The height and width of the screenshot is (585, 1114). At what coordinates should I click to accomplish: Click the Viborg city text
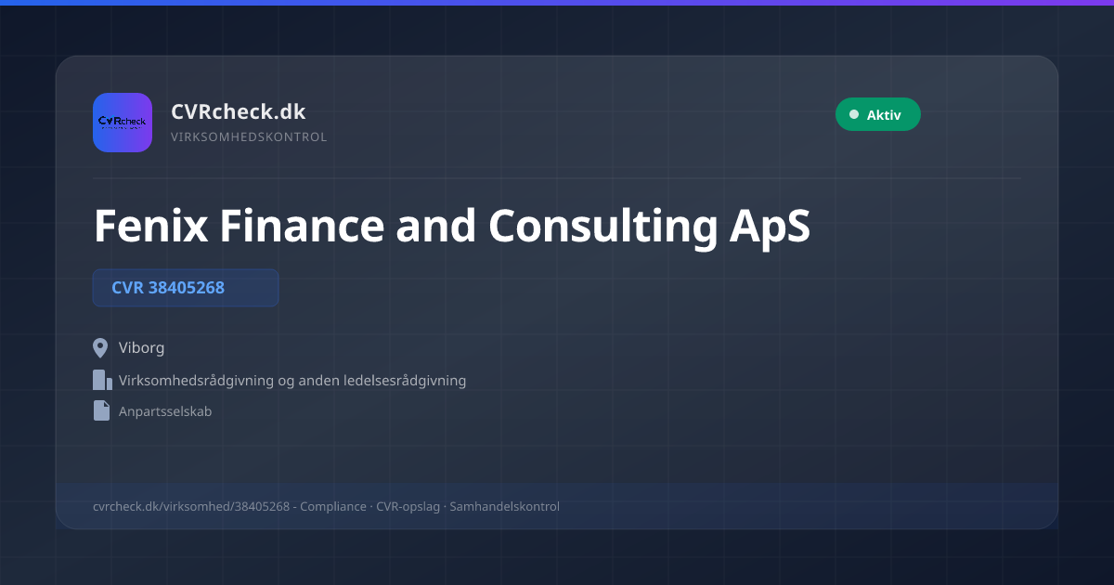tap(142, 348)
